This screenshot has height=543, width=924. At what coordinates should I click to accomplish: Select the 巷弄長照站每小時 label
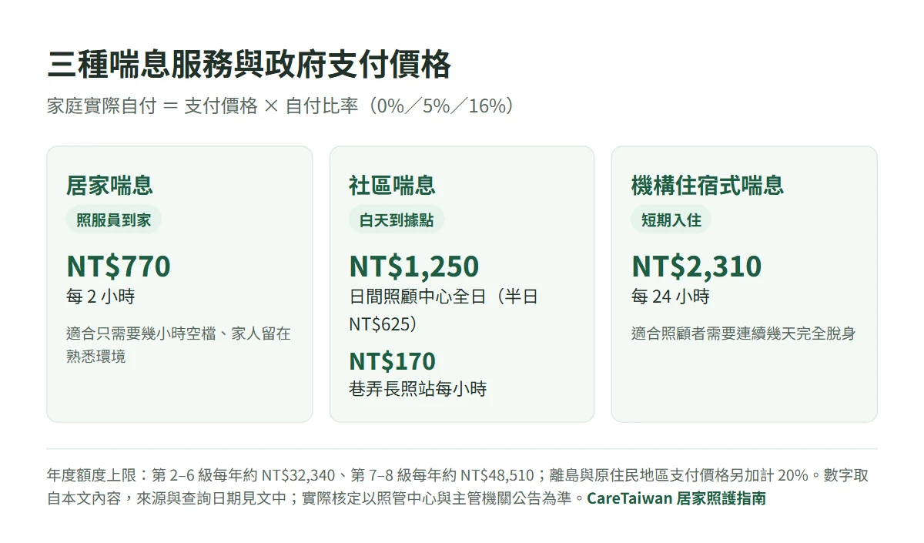point(418,389)
